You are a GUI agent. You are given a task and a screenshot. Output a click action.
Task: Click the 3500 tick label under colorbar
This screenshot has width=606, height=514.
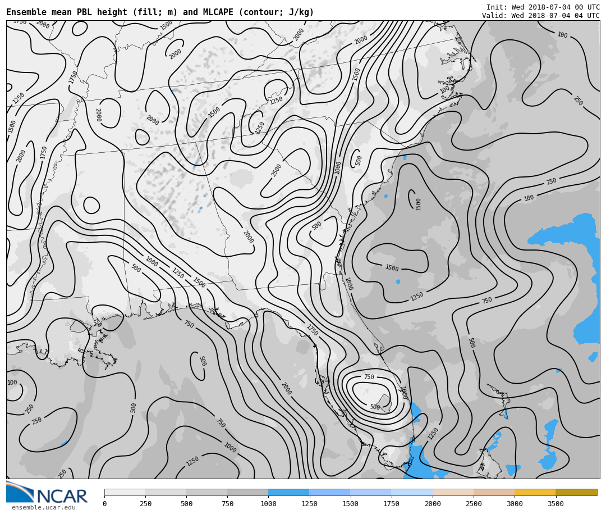(x=555, y=504)
